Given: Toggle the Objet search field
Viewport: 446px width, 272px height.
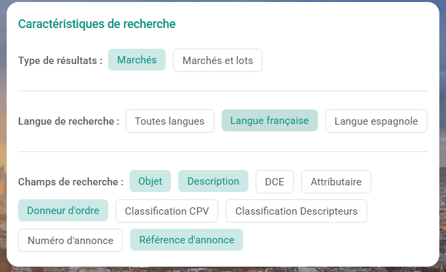Looking at the screenshot, I should (150, 181).
